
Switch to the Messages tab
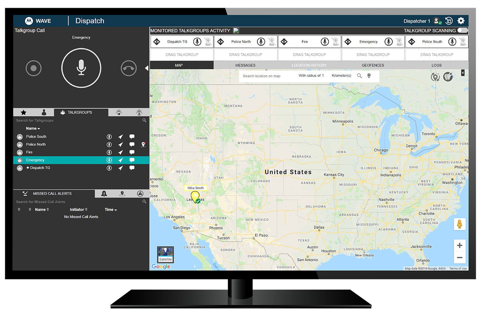pyautogui.click(x=245, y=65)
